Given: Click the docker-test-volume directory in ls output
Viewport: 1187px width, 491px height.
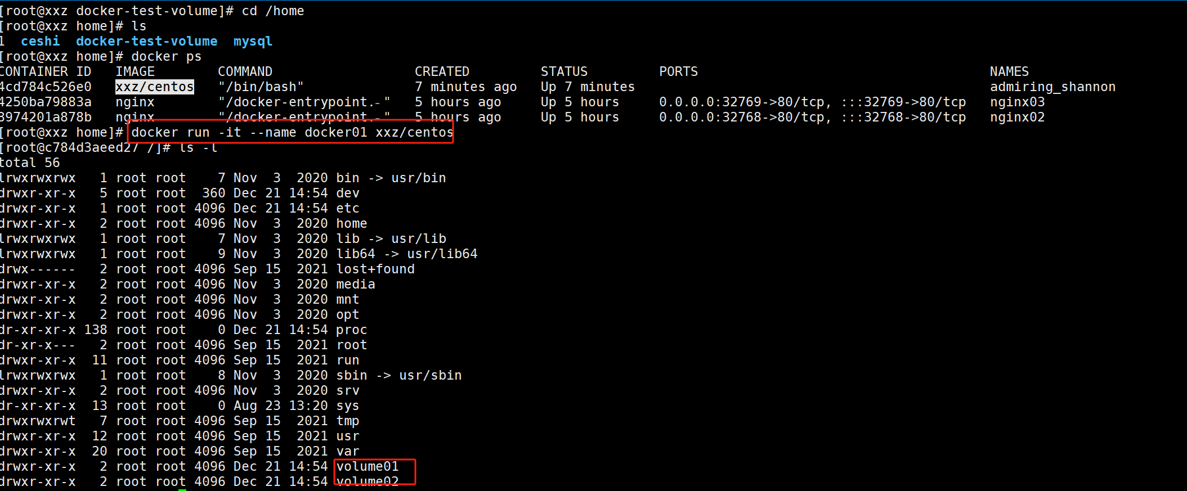Looking at the screenshot, I should click(x=146, y=41).
